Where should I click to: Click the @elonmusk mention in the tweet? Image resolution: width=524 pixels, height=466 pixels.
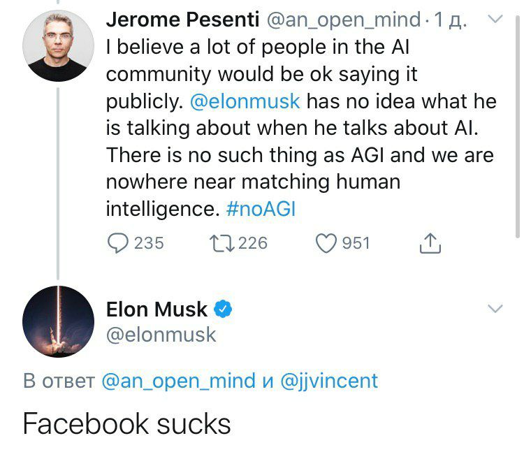(245, 101)
